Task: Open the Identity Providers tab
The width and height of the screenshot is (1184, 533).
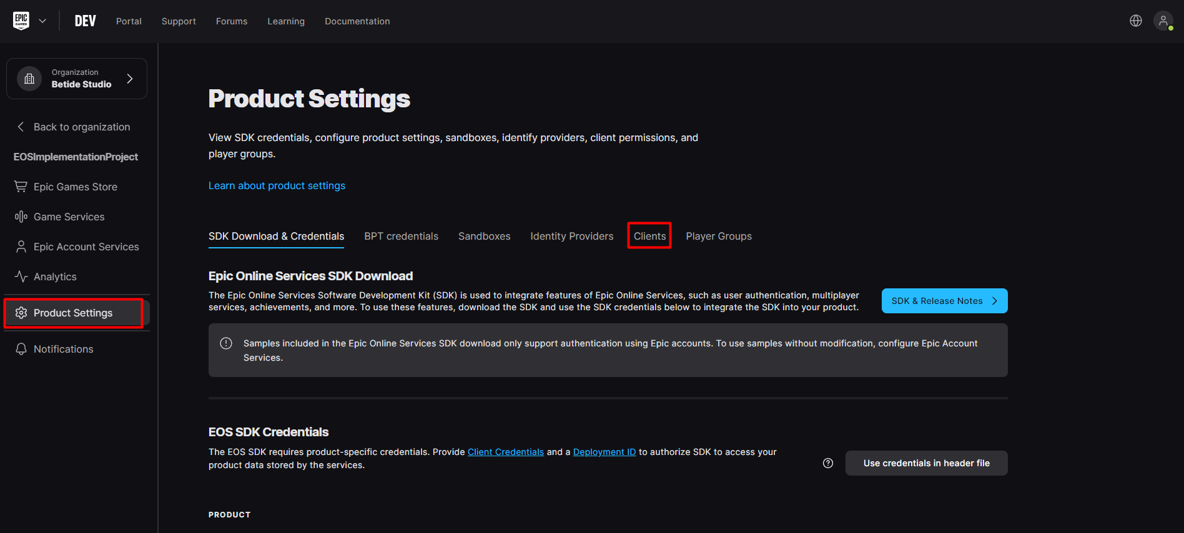Action: (571, 236)
